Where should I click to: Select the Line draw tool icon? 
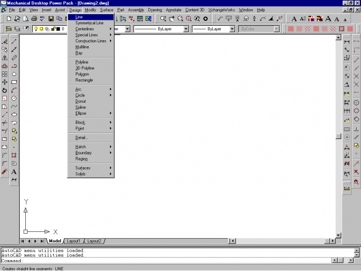(x=14, y=42)
